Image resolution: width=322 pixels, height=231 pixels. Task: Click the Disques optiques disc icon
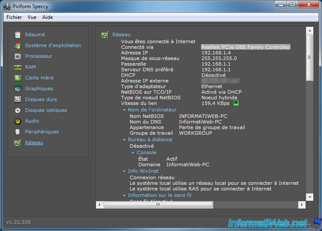tap(18, 111)
